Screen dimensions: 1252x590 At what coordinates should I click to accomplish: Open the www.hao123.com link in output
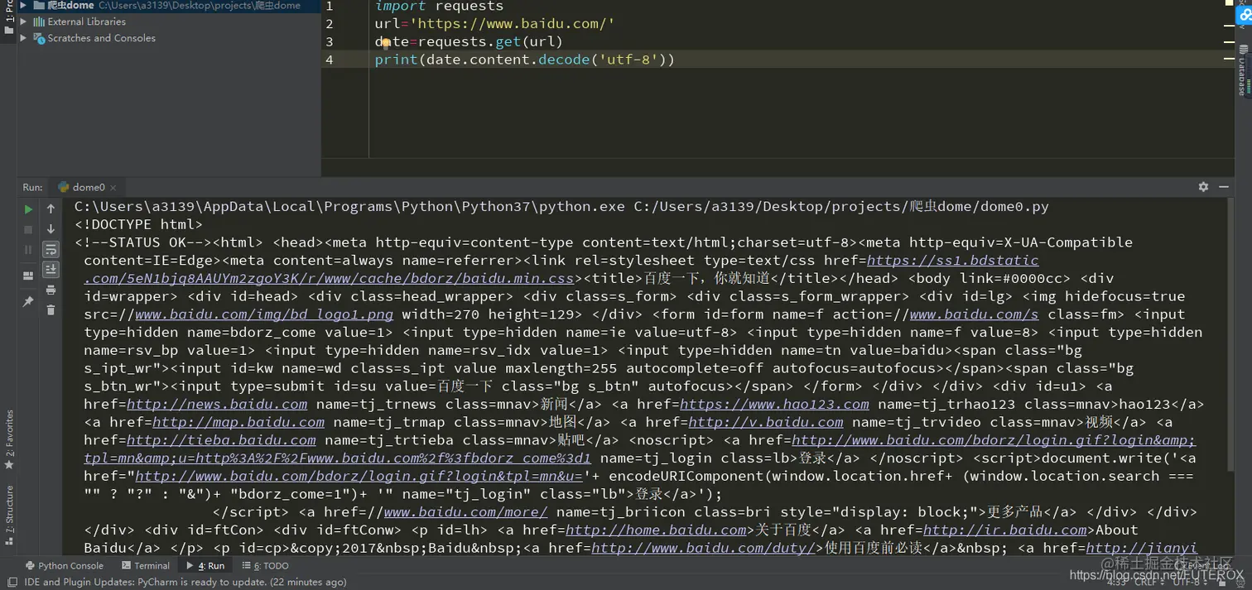click(x=774, y=404)
